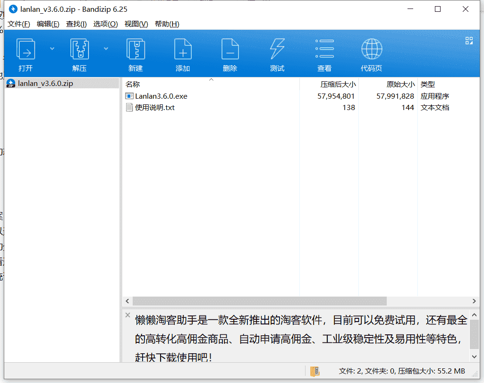
Task: Maximize the Bandizip window
Action: pos(438,9)
